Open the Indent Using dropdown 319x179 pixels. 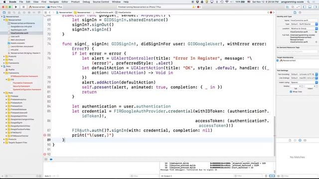[x=304, y=83]
